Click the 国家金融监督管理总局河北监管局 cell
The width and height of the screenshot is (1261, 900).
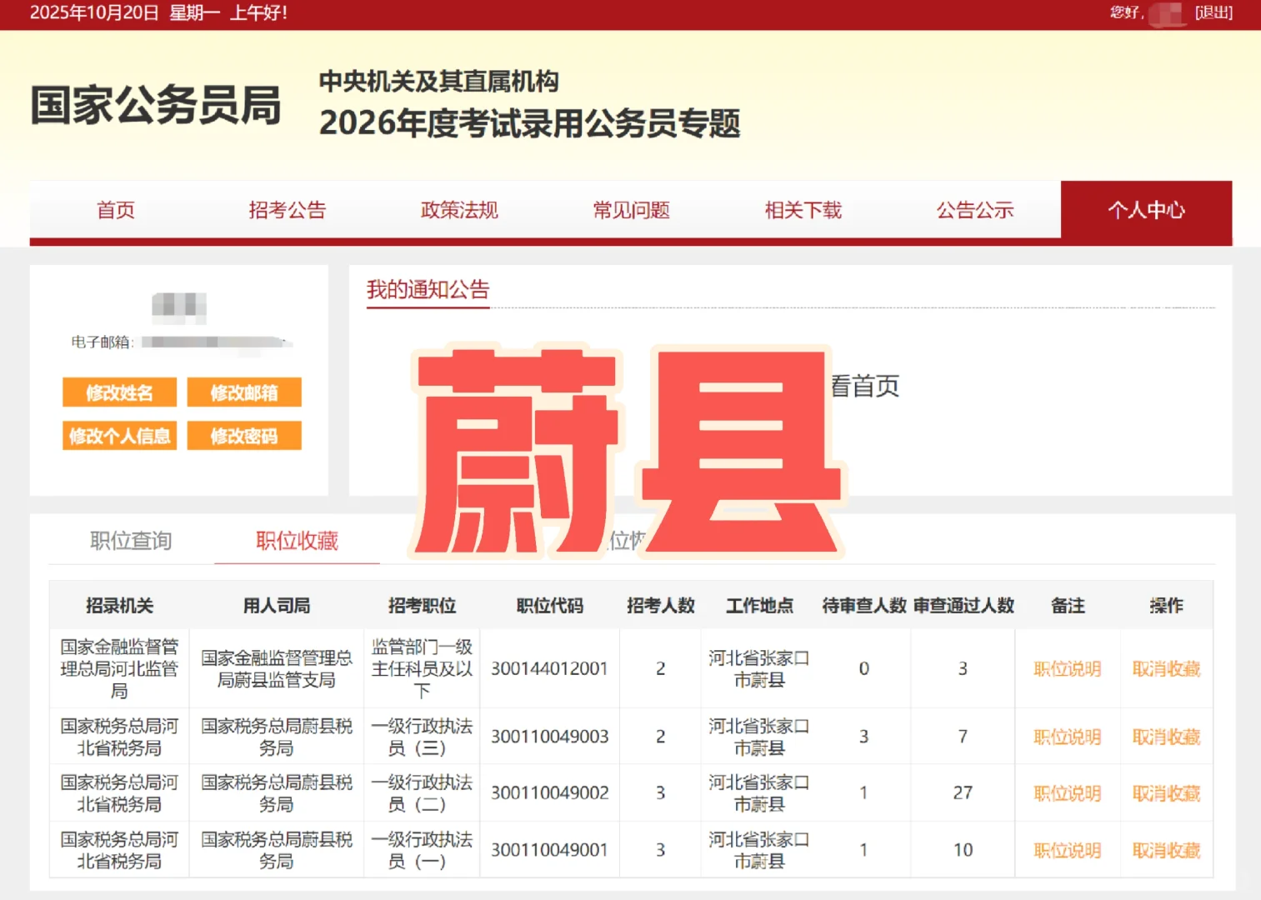pyautogui.click(x=119, y=668)
